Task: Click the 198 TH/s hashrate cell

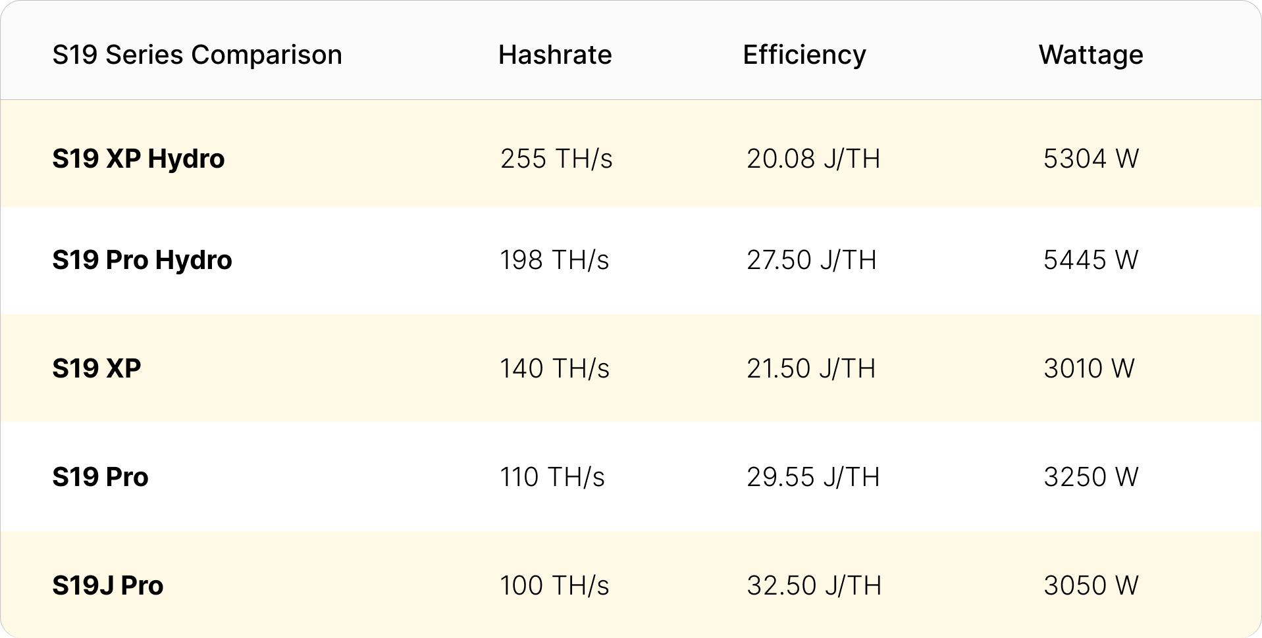Action: point(554,260)
